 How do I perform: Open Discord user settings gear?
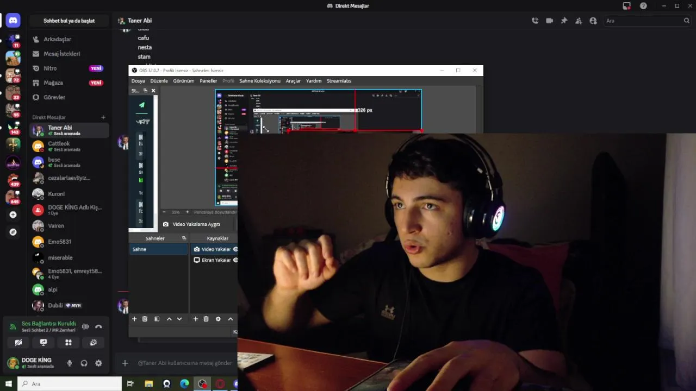(x=98, y=363)
